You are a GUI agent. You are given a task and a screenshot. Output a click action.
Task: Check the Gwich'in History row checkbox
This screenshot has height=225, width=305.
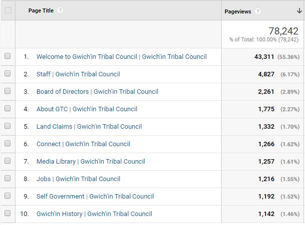[x=7, y=214]
